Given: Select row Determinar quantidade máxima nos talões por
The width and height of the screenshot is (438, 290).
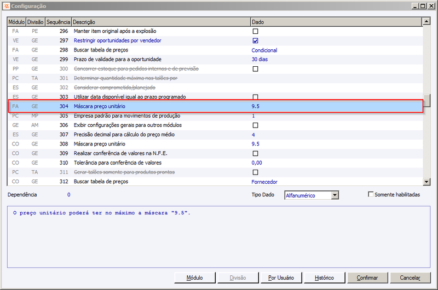Looking at the screenshot, I should pyautogui.click(x=215, y=78).
